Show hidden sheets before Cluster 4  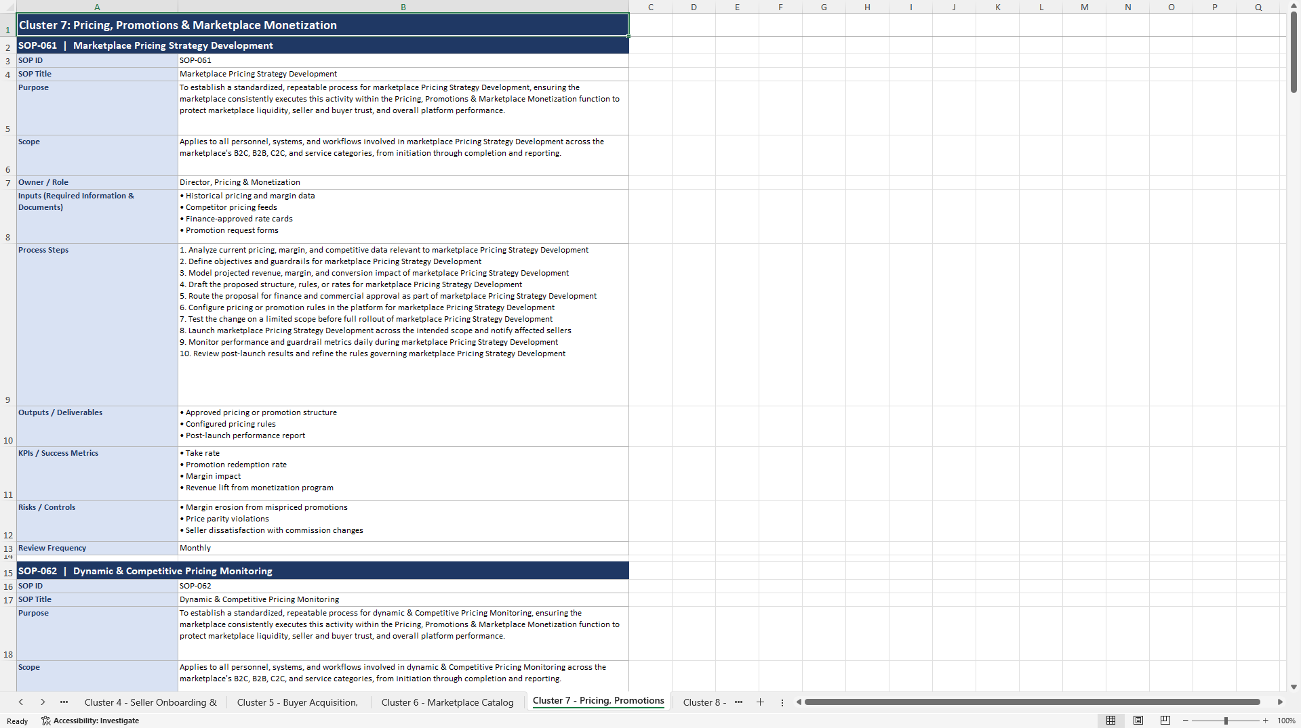pyautogui.click(x=64, y=702)
